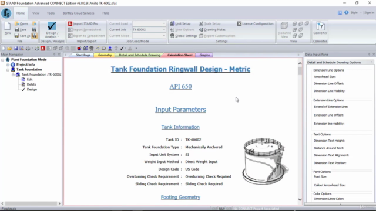This screenshot has height=211, width=376.
Task: Click the New file icon in ribbon
Action: (x=8, y=28)
